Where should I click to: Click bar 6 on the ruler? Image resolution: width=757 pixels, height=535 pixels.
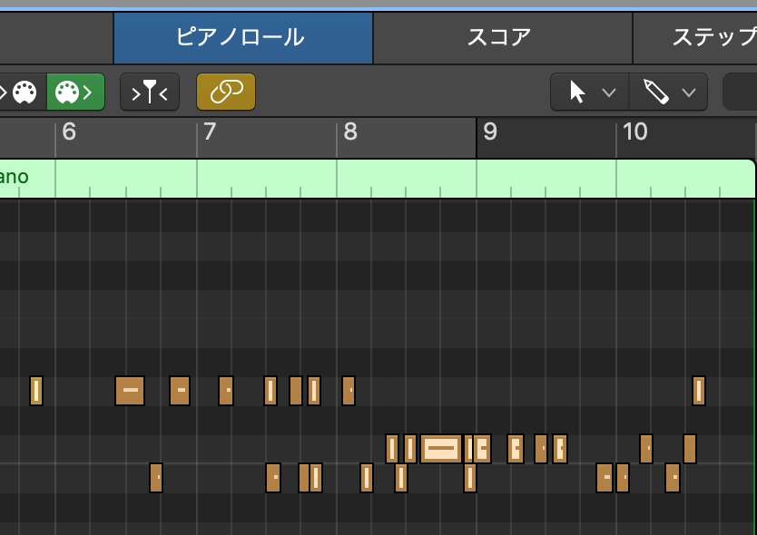[x=69, y=131]
